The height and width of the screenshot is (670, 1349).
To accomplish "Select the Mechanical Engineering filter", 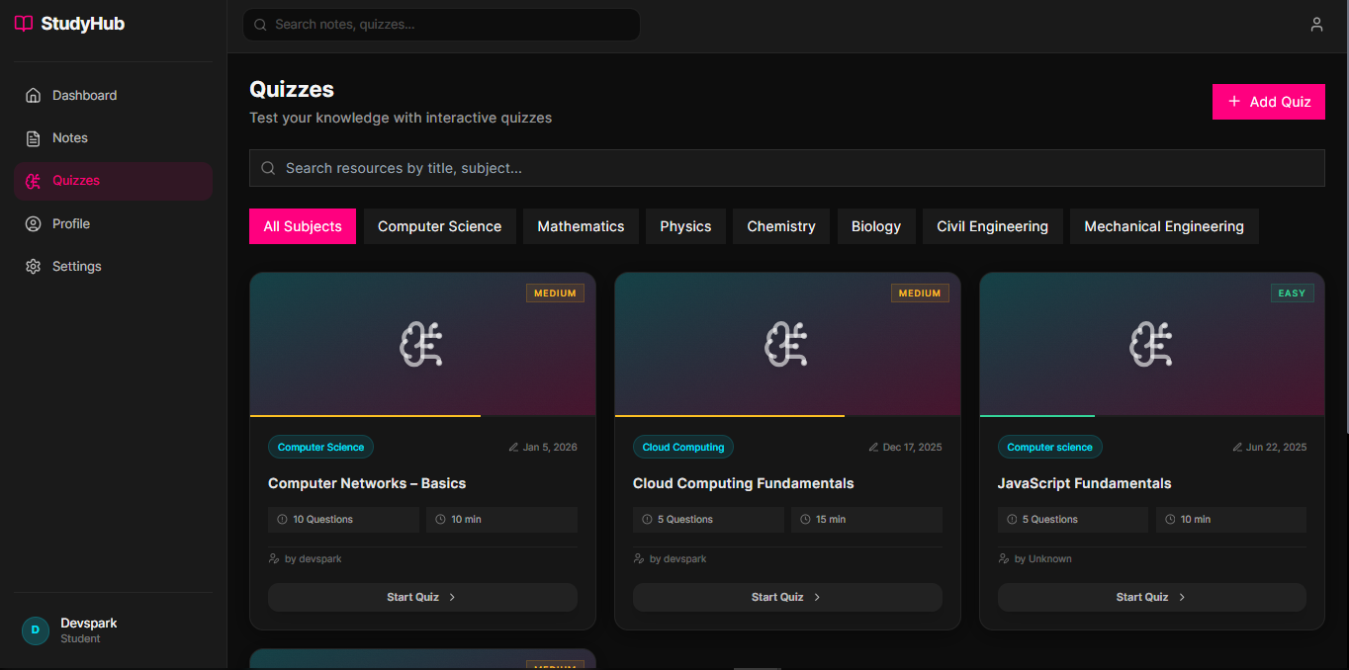I will point(1163,226).
